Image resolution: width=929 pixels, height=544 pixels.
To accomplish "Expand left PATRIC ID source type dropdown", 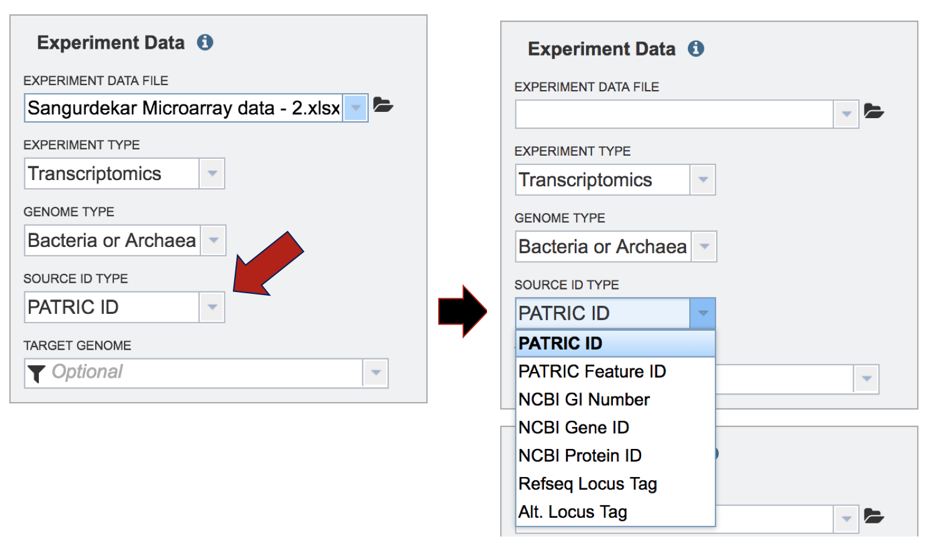I will pos(212,307).
